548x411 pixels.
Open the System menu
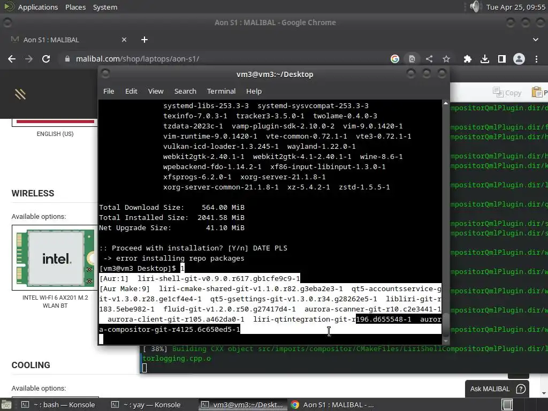(x=105, y=7)
